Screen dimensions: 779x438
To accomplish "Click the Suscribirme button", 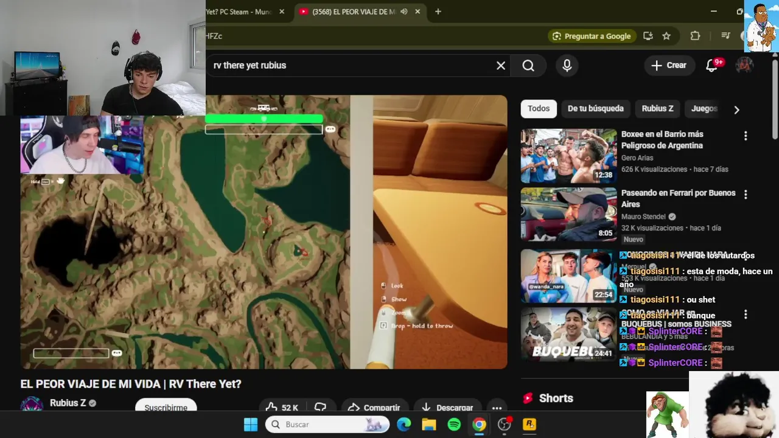I will (x=166, y=407).
